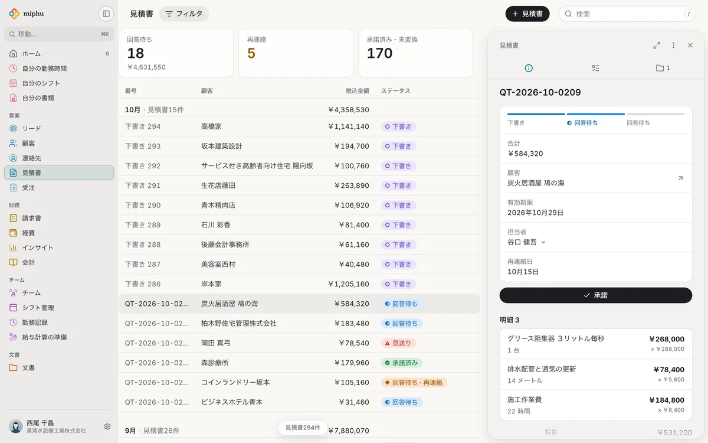The image size is (708, 443).
Task: Open the 承諾済み・未変換 170 card
Action: [x=416, y=53]
